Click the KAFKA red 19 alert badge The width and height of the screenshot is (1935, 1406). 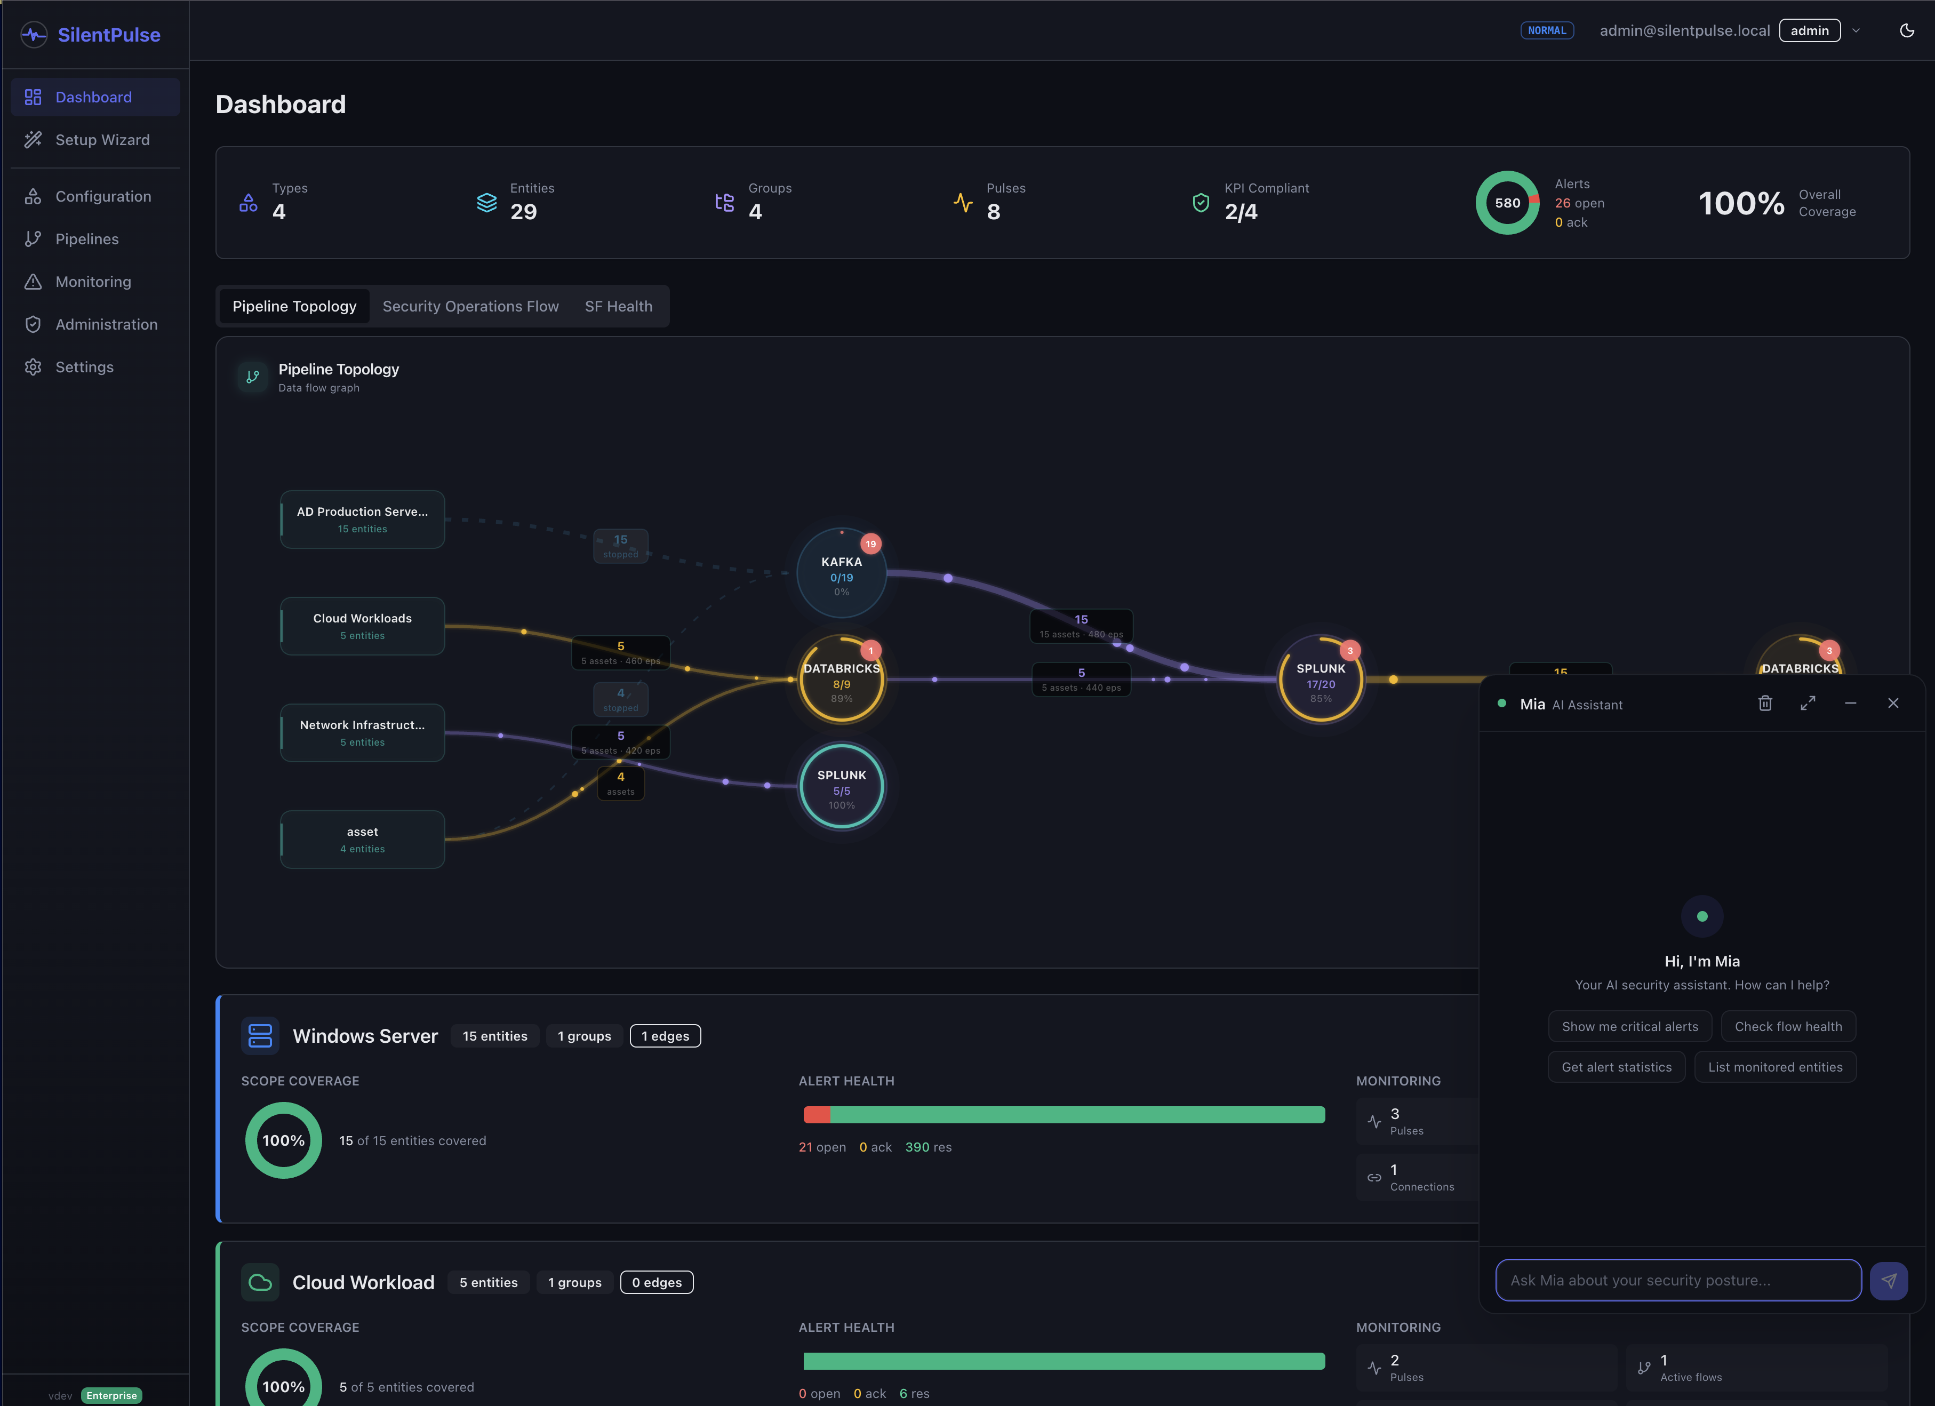870,544
